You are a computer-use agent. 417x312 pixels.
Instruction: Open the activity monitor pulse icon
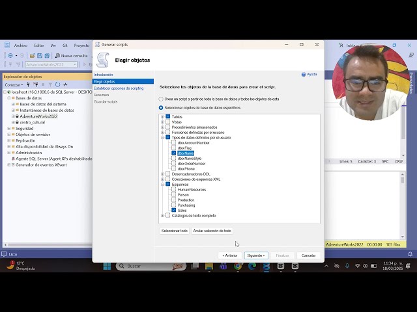click(x=65, y=84)
